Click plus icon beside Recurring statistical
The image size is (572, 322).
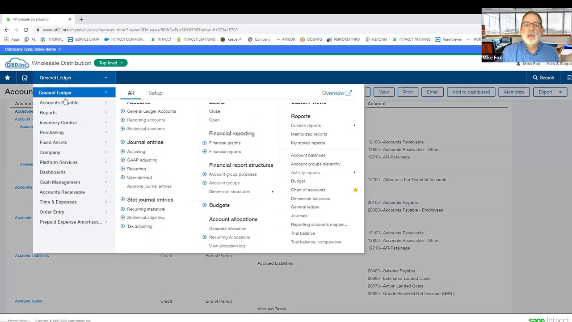(x=122, y=209)
